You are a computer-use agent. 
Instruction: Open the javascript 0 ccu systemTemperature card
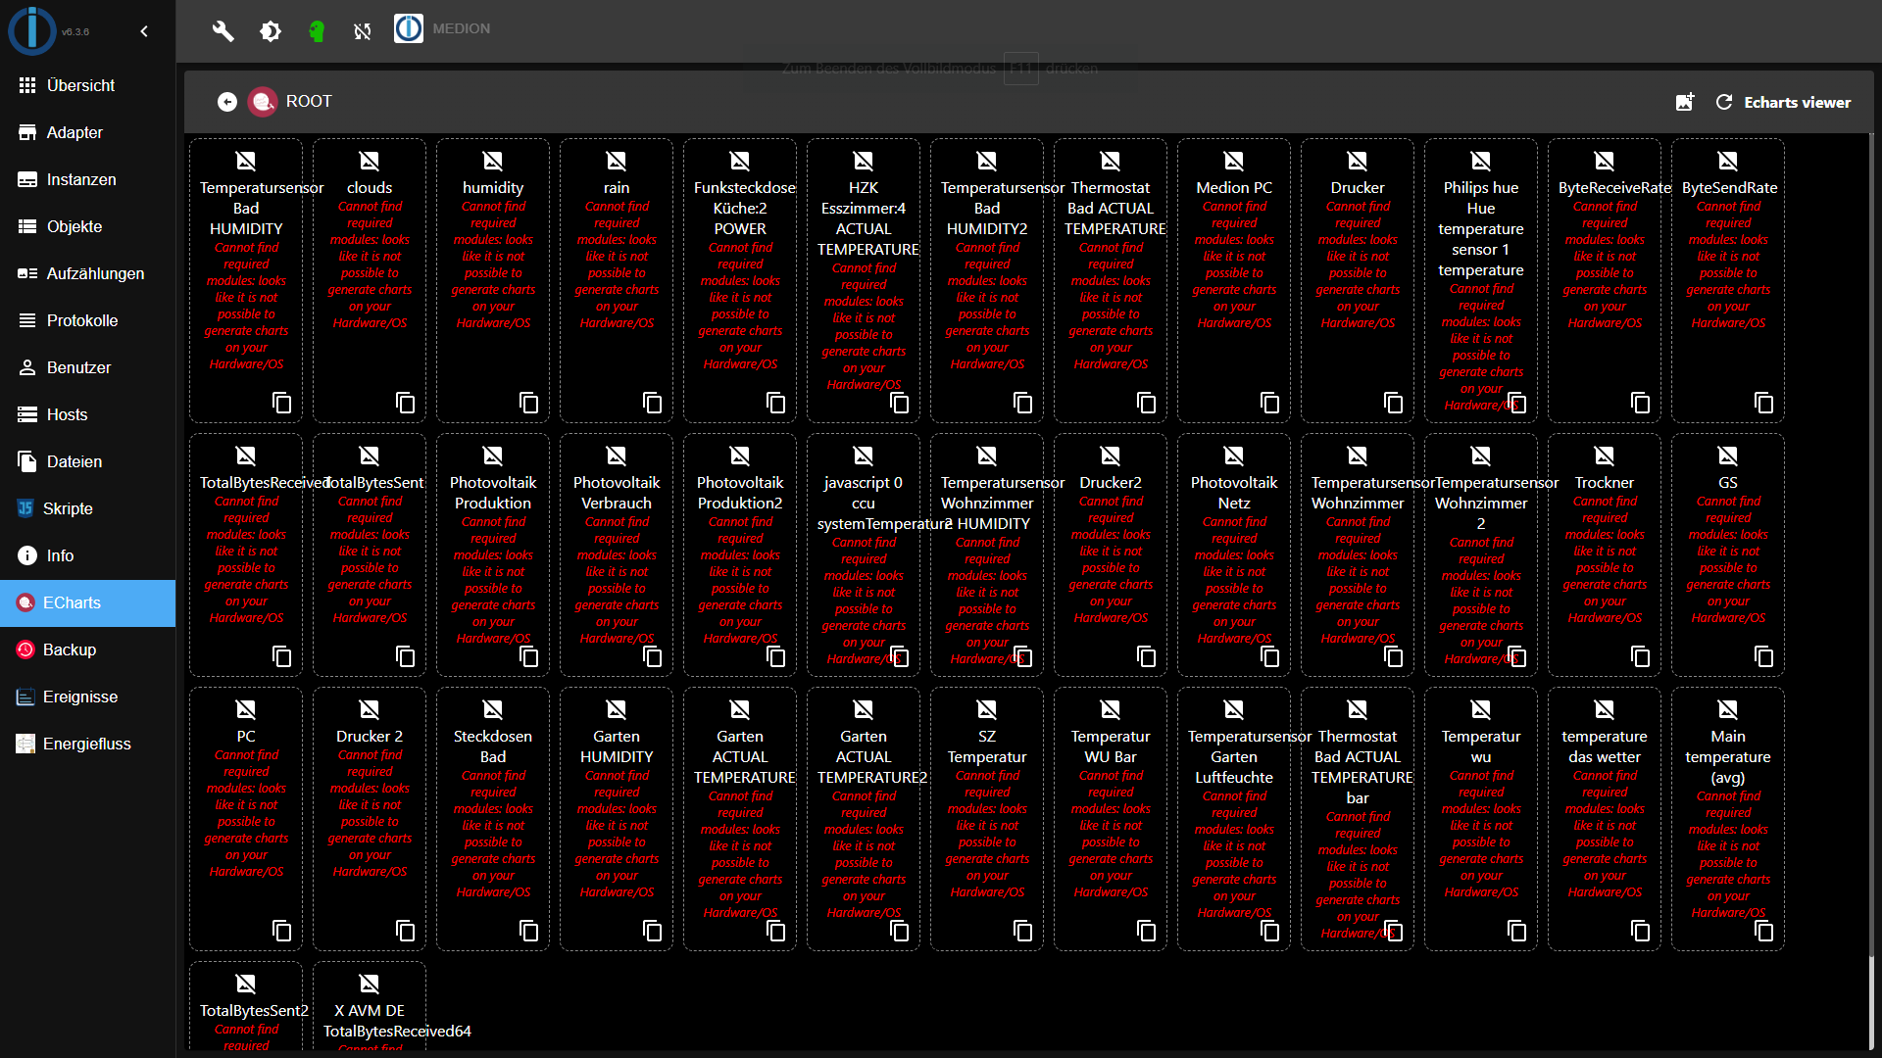(x=864, y=554)
